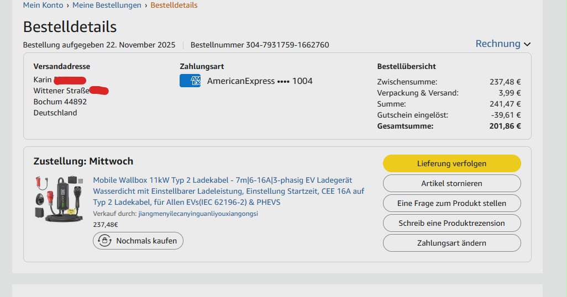Expand the Rechnung dropdown
567x297 pixels.
(502, 44)
